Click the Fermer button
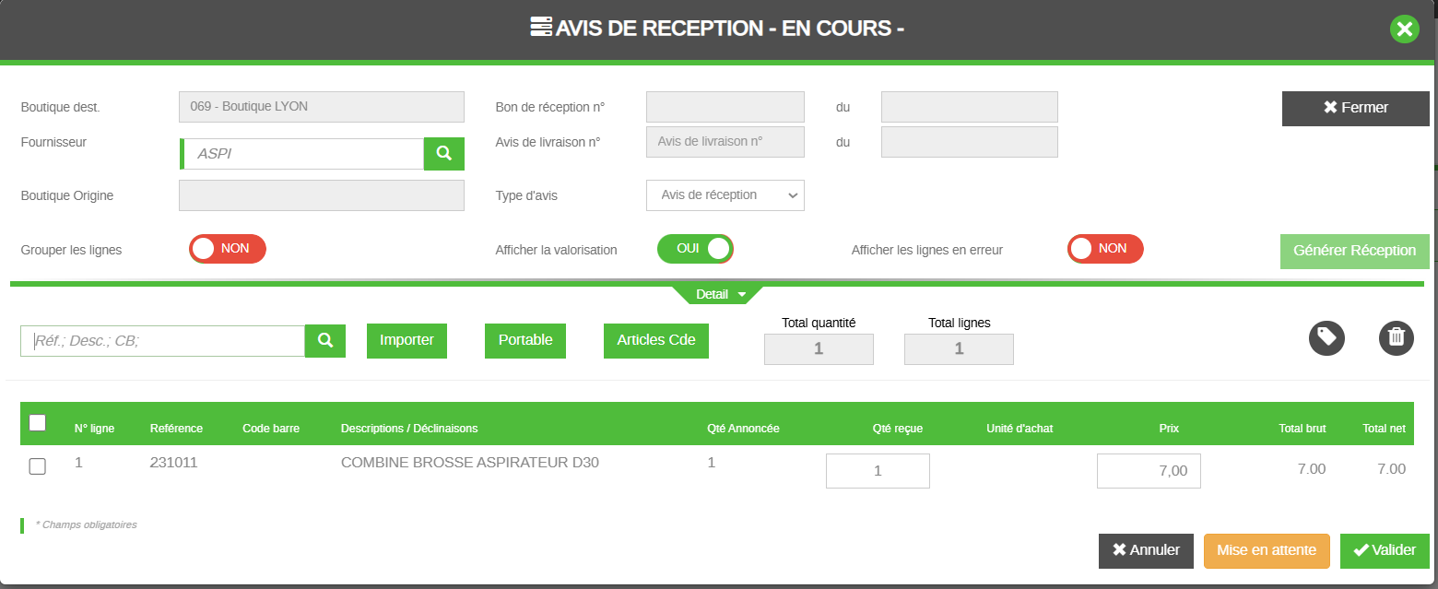1438x589 pixels. pyautogui.click(x=1356, y=108)
